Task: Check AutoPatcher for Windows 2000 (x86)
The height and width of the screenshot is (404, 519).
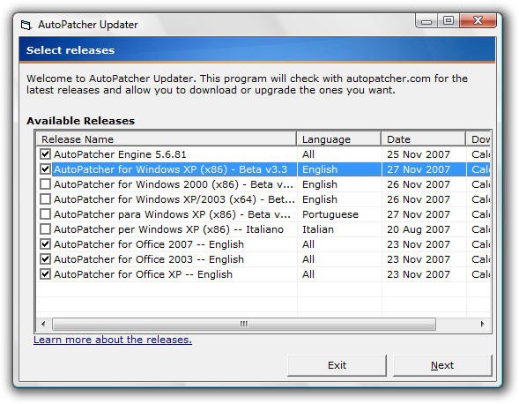Action: click(45, 184)
